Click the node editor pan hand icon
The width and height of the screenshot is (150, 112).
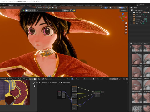click(34, 86)
